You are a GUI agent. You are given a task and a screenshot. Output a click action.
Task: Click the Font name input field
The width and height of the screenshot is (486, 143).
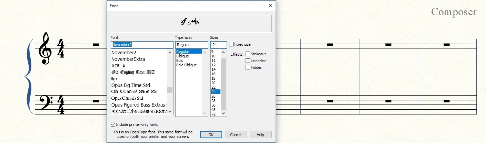[142, 45]
